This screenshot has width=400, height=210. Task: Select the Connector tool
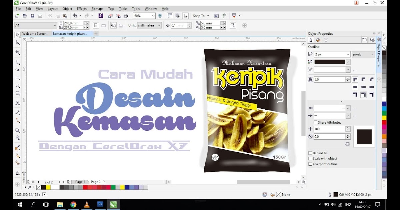coord(18,121)
